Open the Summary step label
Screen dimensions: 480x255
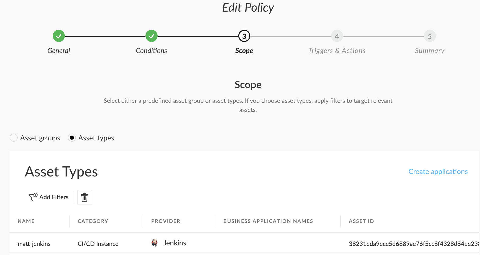tap(430, 51)
